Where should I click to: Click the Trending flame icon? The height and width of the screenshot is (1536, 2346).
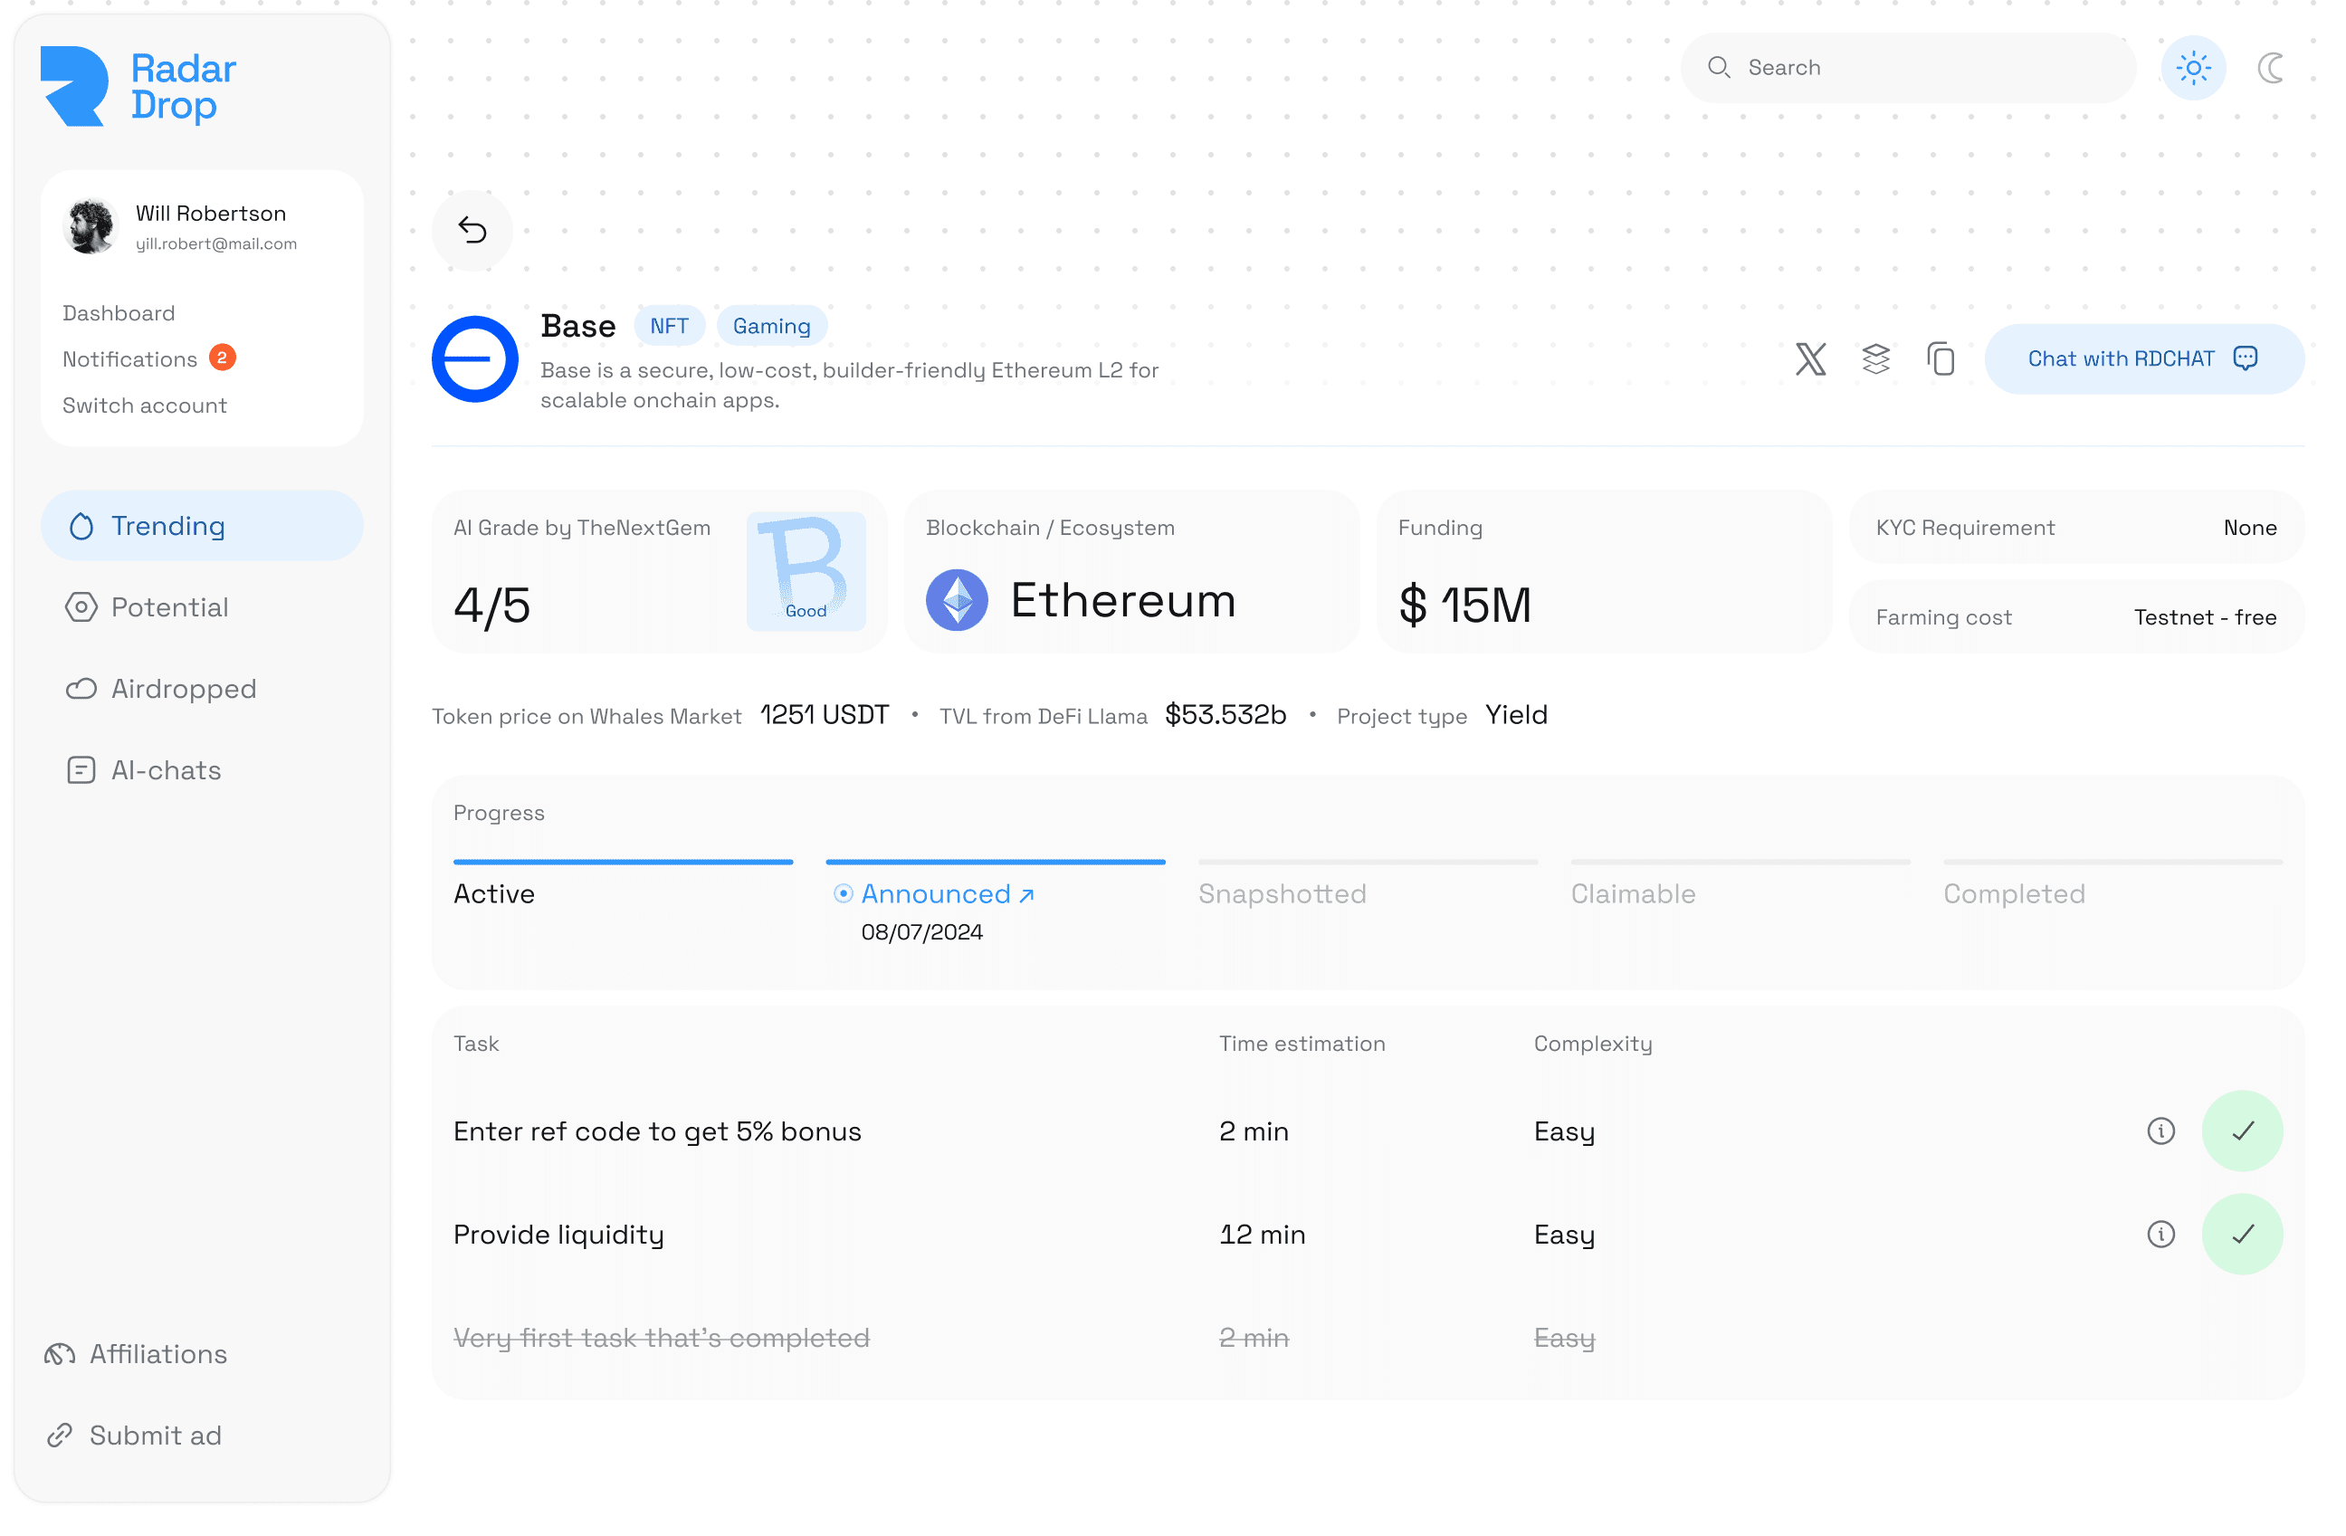pos(81,528)
